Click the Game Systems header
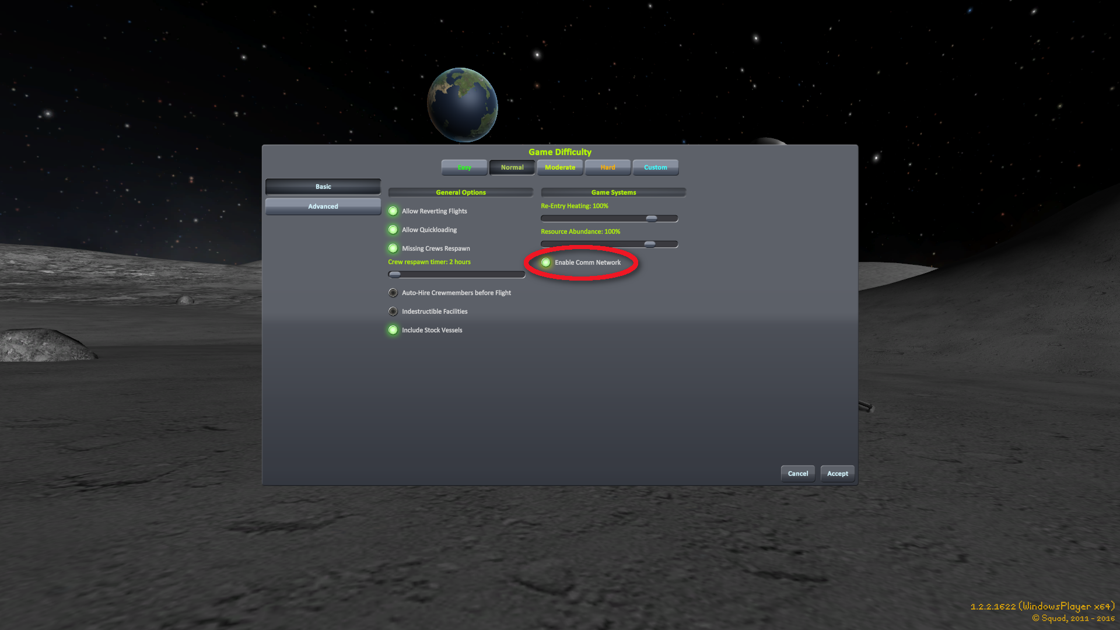The width and height of the screenshot is (1120, 630). pos(614,192)
